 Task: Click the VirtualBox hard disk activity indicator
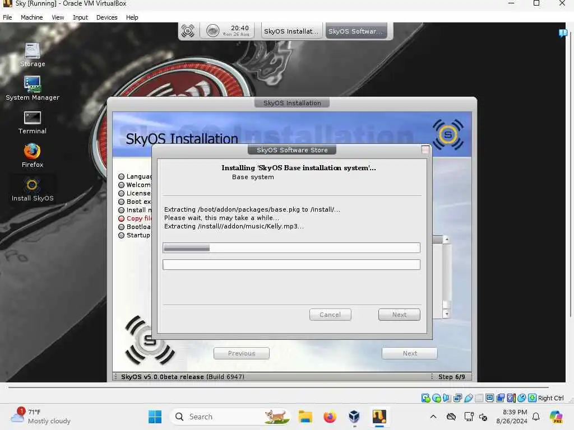(425, 398)
